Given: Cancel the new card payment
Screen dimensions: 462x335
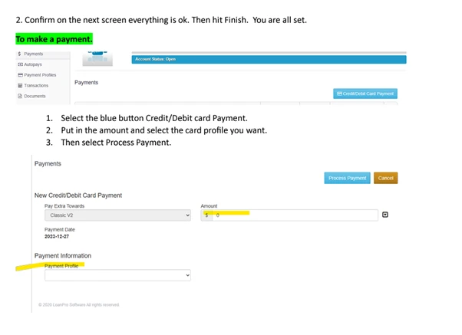Looking at the screenshot, I should (385, 178).
